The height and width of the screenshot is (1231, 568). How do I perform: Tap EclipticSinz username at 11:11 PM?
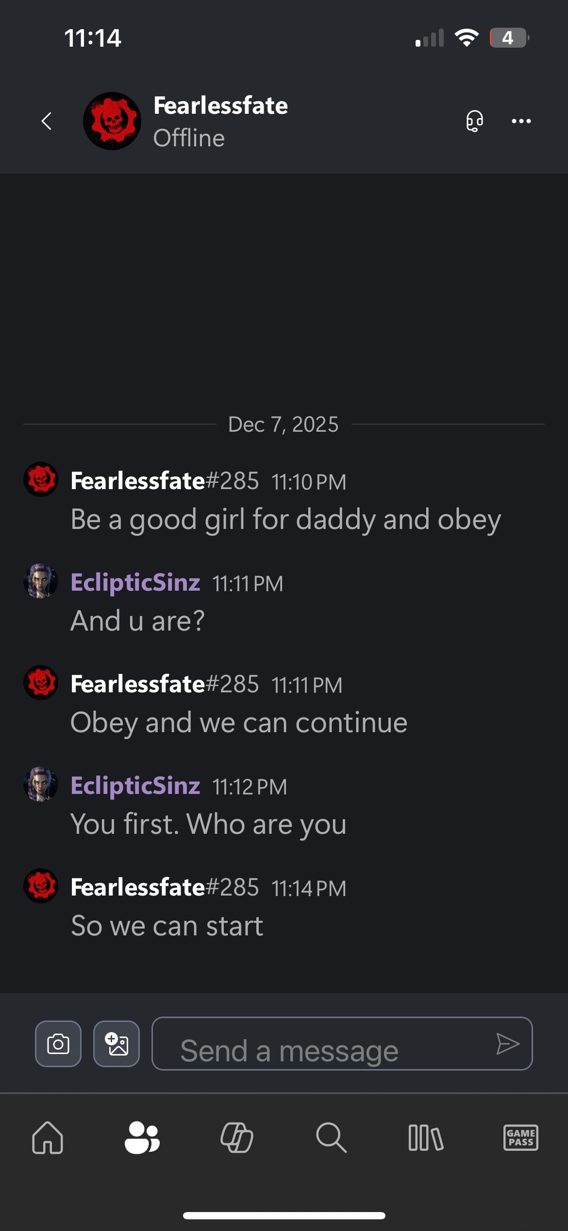(x=135, y=582)
